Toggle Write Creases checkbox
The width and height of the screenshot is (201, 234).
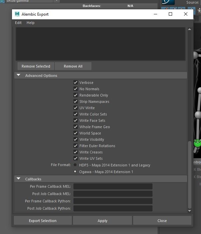pos(75,152)
